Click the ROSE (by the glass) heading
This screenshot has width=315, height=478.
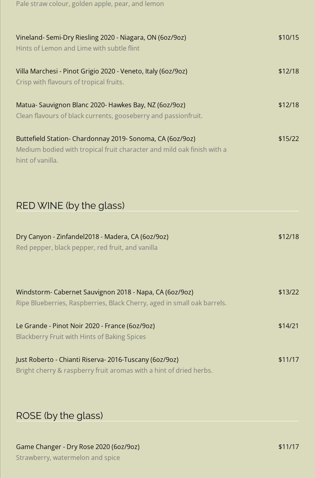(x=59, y=416)
